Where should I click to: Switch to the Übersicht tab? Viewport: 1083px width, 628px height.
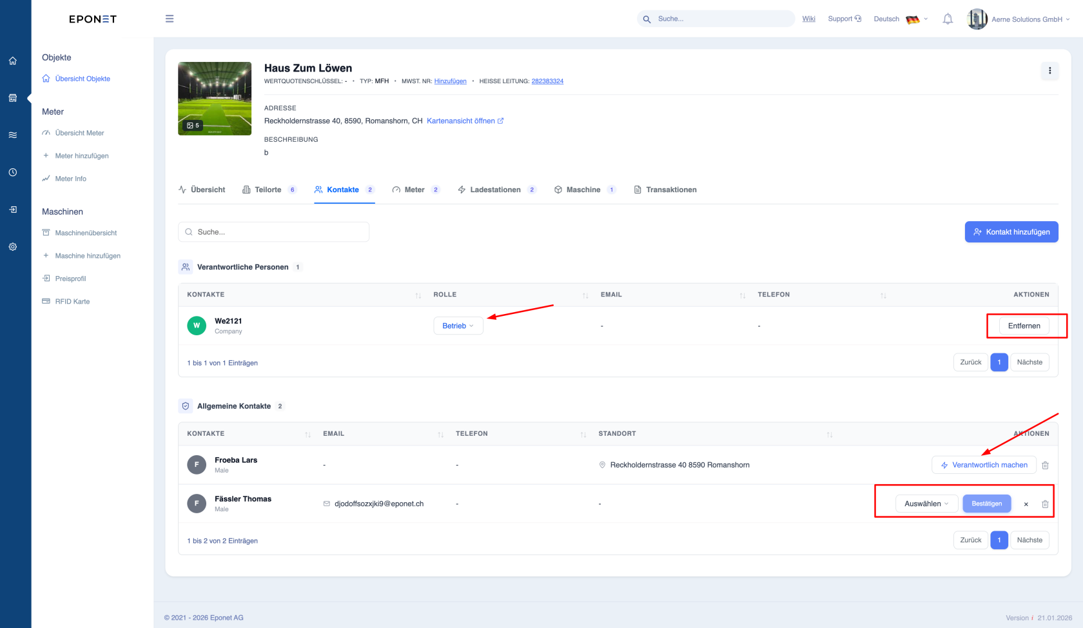coord(202,190)
